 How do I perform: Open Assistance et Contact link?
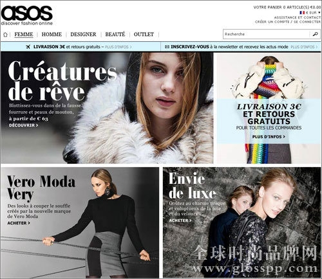click(x=298, y=17)
